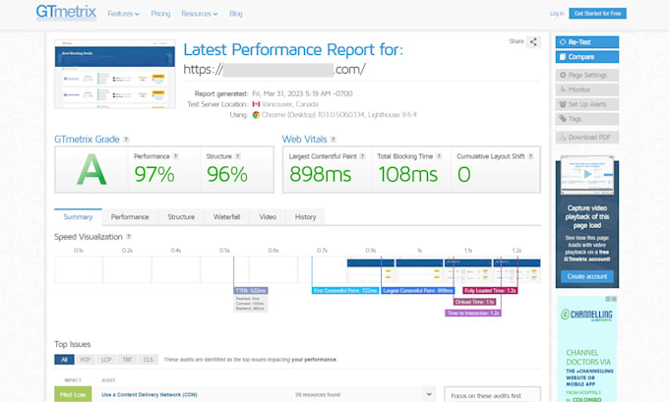Click the Tags button
This screenshot has width=669, height=402.
[587, 119]
